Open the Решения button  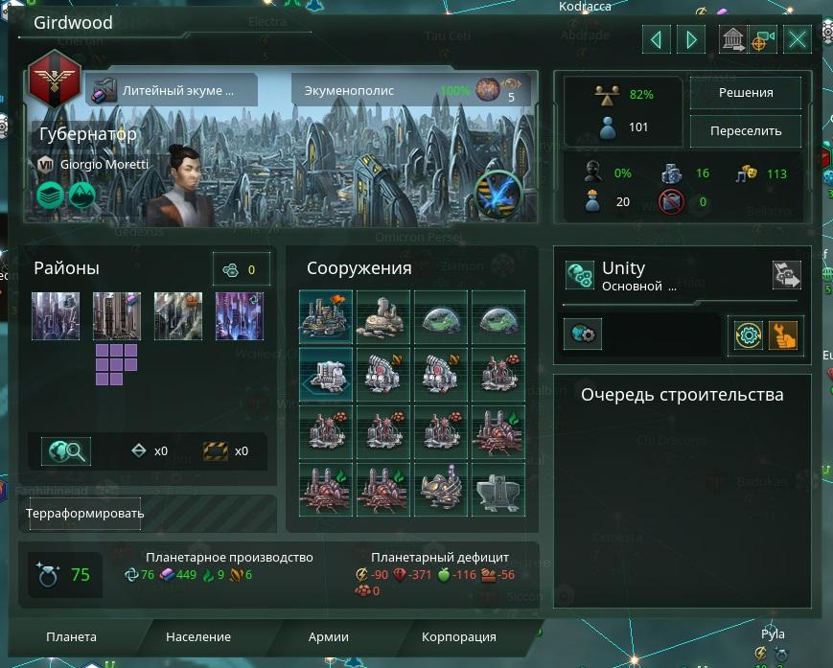tap(746, 92)
